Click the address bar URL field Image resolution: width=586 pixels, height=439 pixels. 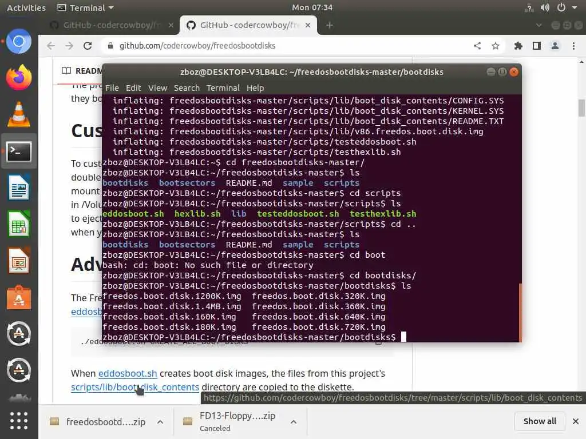coord(291,46)
